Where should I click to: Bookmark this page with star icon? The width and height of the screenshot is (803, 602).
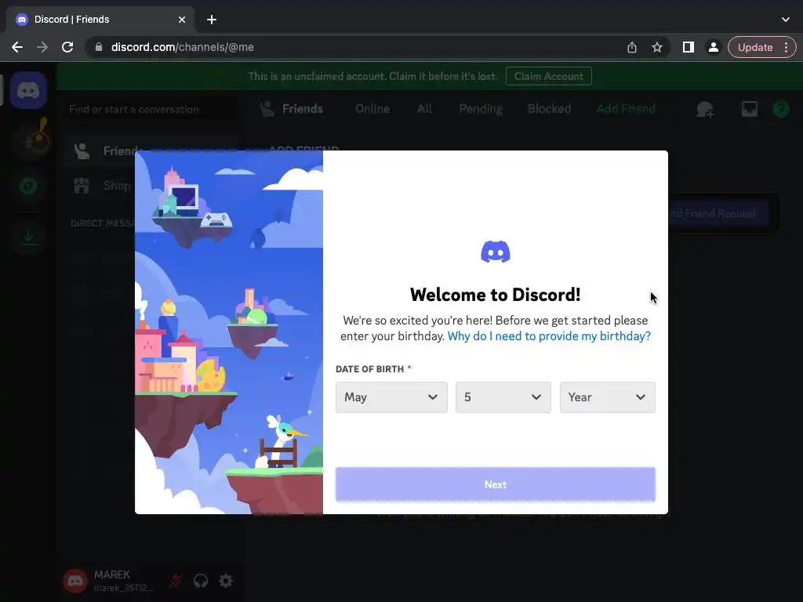point(657,47)
